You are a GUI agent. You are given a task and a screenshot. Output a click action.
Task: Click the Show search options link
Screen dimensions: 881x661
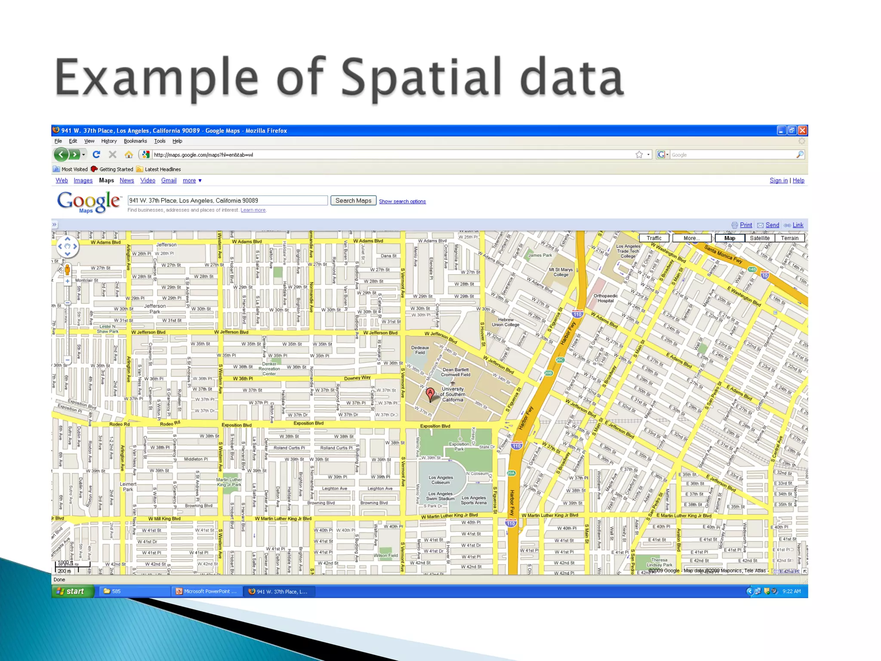[402, 201]
